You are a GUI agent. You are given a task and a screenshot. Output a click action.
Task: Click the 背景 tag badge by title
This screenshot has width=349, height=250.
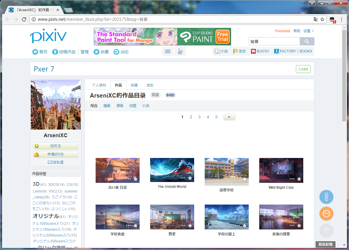point(155,95)
